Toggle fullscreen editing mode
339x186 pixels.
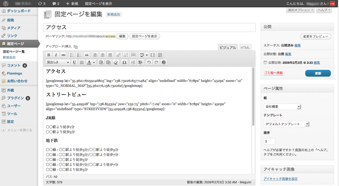click(153, 55)
